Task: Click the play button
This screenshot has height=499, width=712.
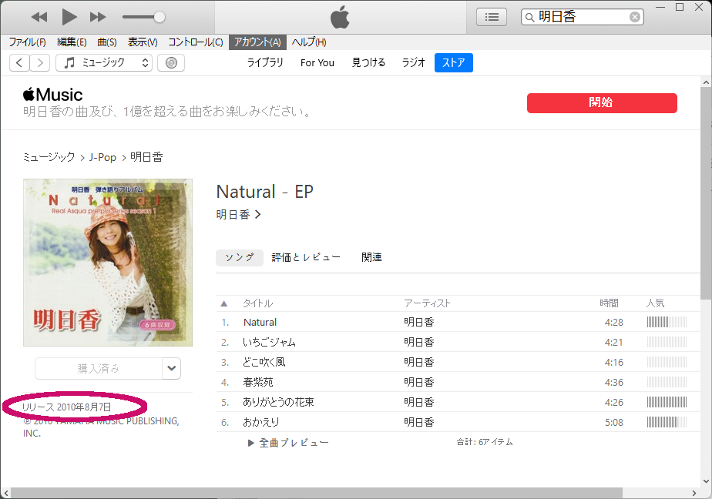Action: (x=69, y=17)
